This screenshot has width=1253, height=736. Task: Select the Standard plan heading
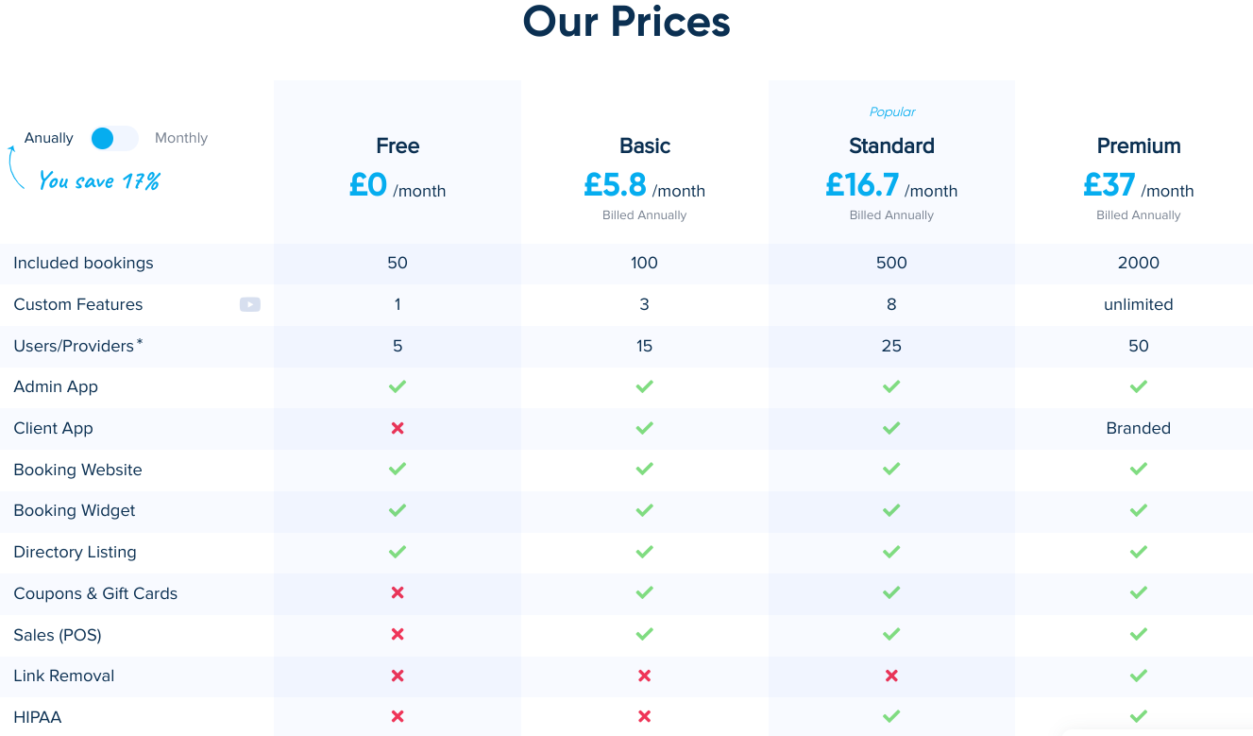pos(891,145)
